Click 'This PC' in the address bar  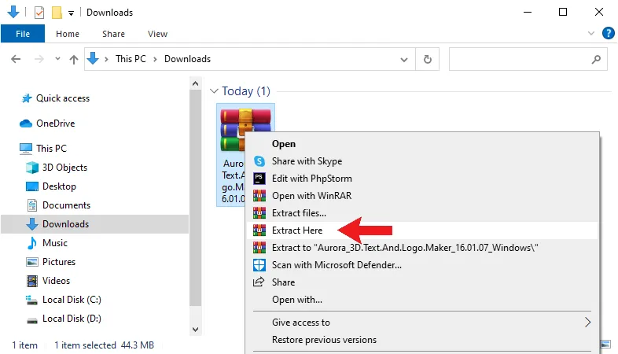pos(131,59)
